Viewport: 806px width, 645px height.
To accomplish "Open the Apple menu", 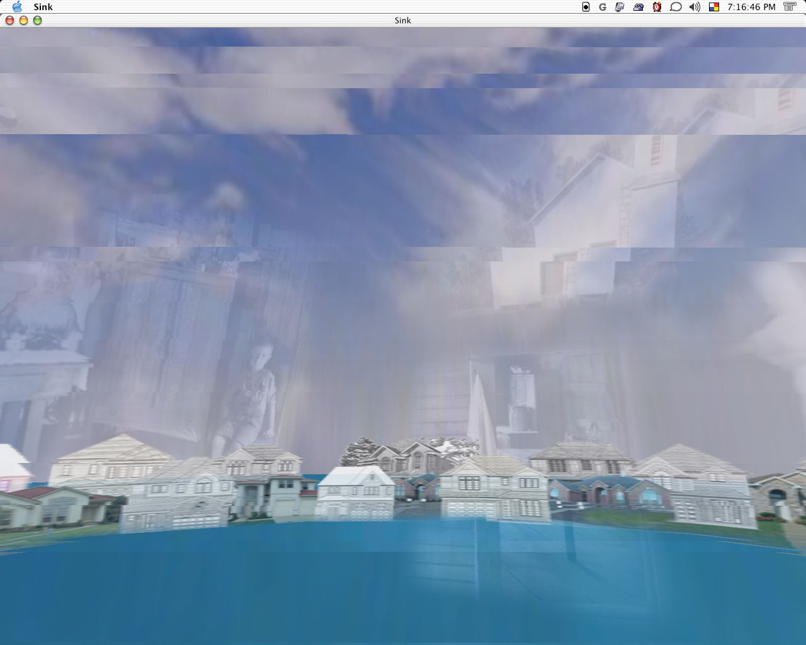I will click(x=17, y=7).
